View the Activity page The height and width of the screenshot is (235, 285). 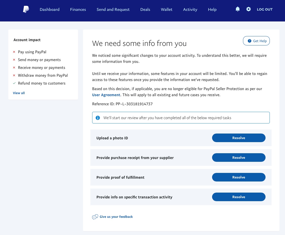click(190, 9)
